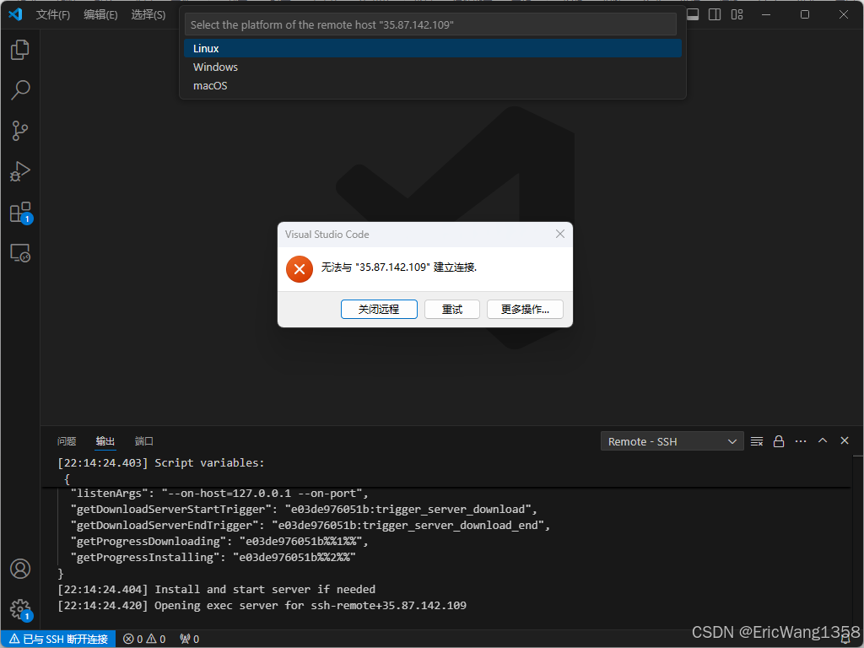
Task: Select Linux as remote host platform
Action: [x=433, y=48]
